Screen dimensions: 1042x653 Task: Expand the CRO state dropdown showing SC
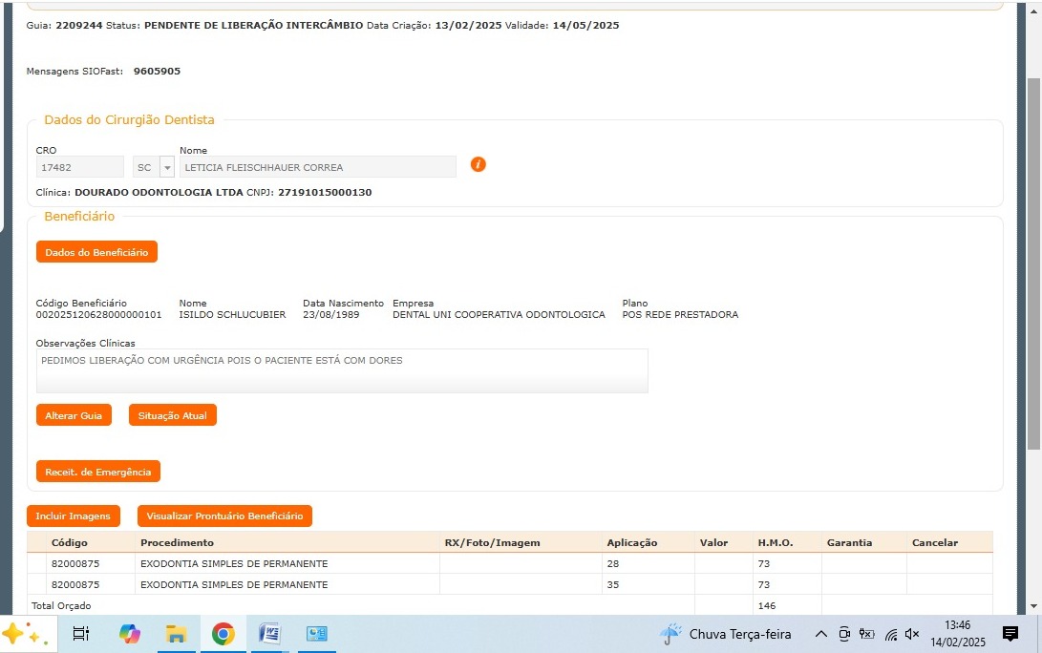tap(167, 167)
